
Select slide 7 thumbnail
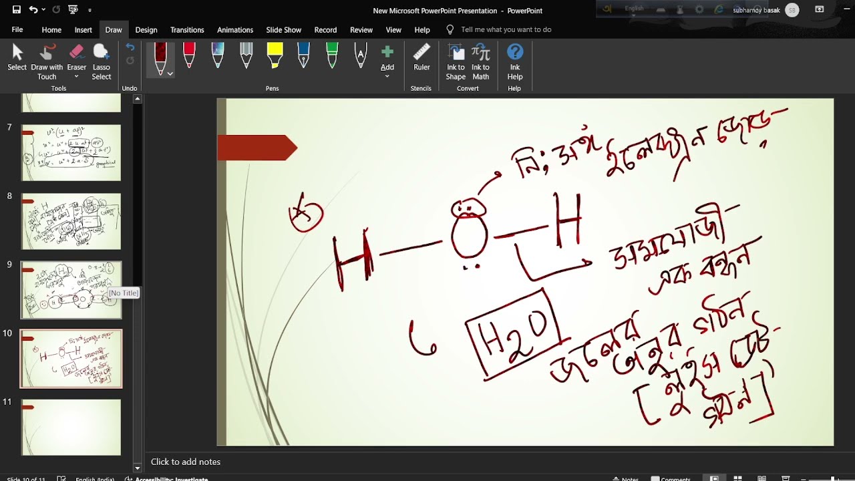pos(71,153)
